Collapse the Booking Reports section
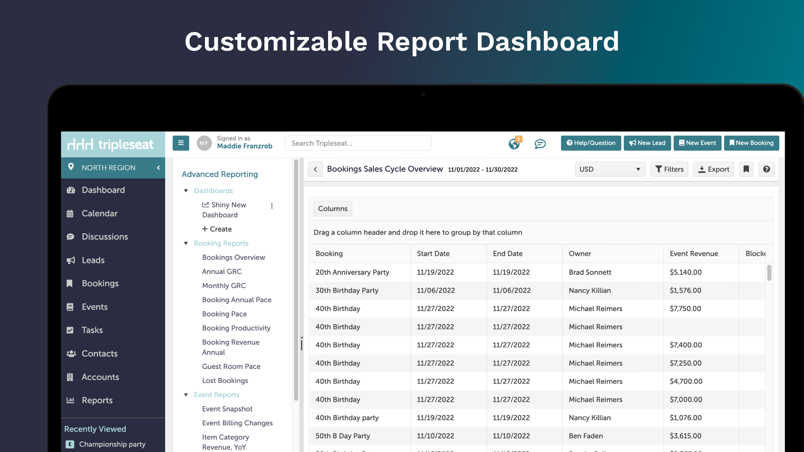The image size is (804, 452). click(186, 243)
